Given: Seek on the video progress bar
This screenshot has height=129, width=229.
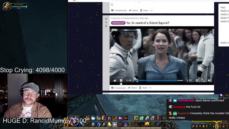Looking at the screenshot, I should coord(159,80).
